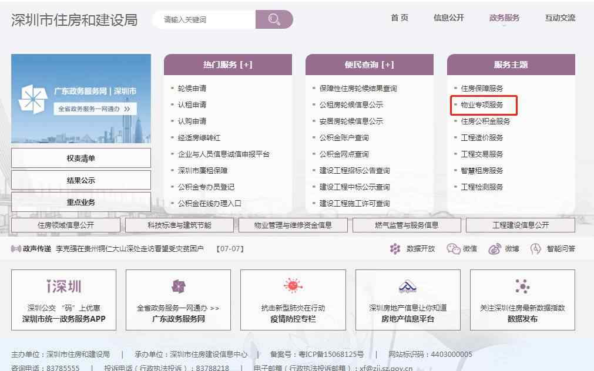
Task: Click the 权责清单 button
Action: [81, 158]
